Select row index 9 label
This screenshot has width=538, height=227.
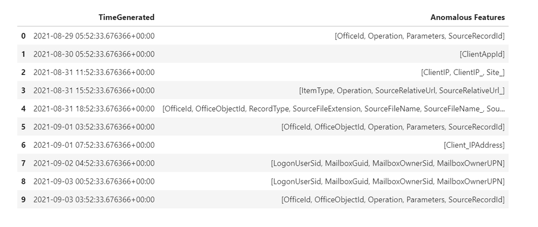(x=23, y=200)
